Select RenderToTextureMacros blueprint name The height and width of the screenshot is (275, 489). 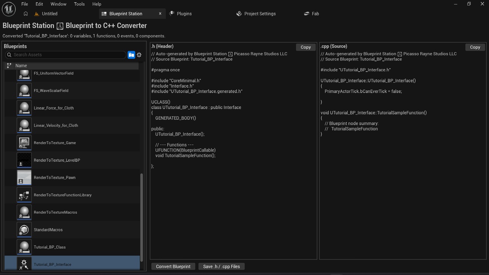point(55,212)
